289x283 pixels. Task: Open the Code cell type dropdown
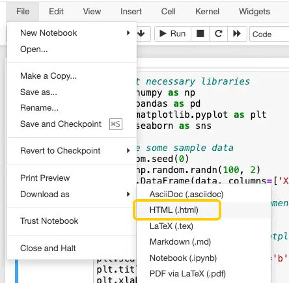[269, 34]
